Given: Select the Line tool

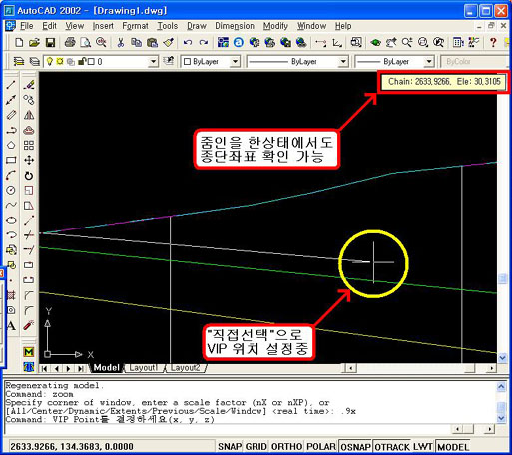Looking at the screenshot, I should click(x=11, y=85).
